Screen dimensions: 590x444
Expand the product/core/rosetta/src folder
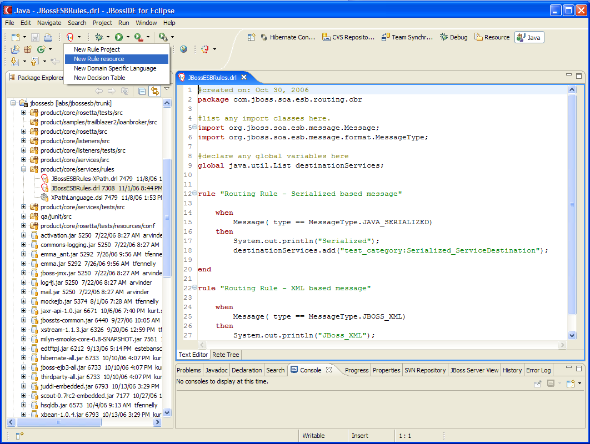coord(24,131)
